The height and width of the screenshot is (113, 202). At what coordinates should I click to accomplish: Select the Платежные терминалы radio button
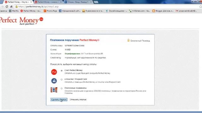(x=62, y=88)
